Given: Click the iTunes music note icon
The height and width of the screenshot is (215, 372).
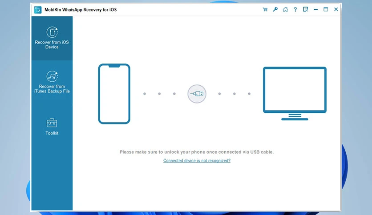Looking at the screenshot, I should tap(52, 76).
